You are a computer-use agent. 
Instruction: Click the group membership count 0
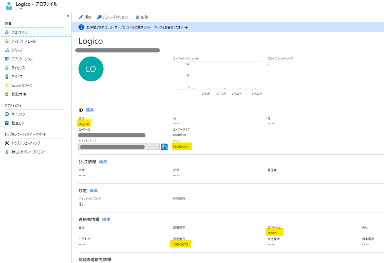[268, 64]
